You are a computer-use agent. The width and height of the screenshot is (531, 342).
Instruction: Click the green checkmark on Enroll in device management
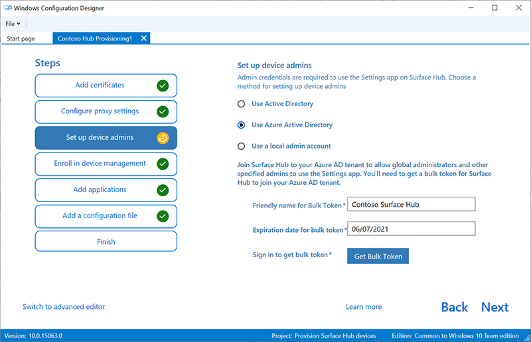pos(163,164)
